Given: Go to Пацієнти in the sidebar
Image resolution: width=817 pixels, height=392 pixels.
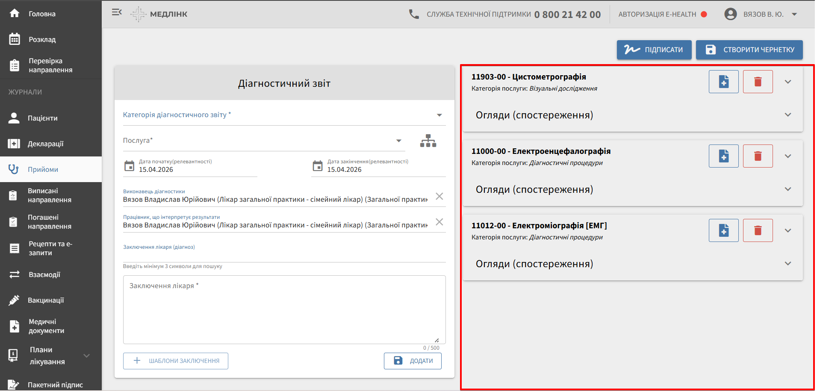Looking at the screenshot, I should (x=43, y=118).
